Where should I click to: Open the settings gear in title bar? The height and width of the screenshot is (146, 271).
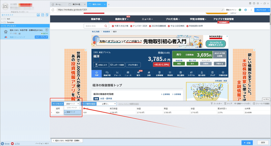coord(258,3)
